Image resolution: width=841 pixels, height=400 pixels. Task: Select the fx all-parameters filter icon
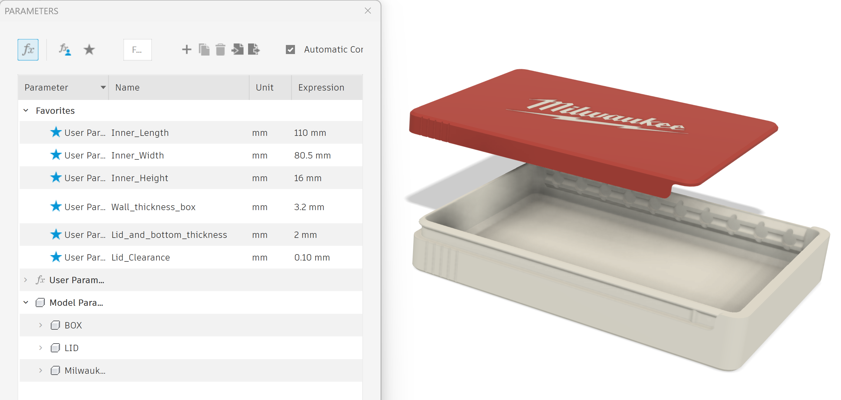click(28, 50)
